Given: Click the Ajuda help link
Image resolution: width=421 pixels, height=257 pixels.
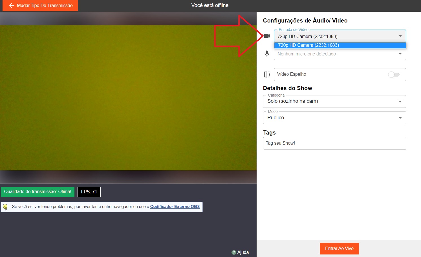Looking at the screenshot, I should pos(243,252).
